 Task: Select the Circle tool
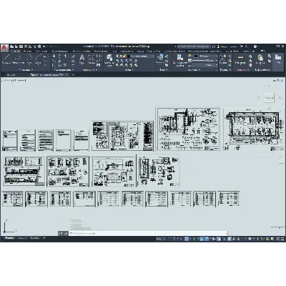29,59
